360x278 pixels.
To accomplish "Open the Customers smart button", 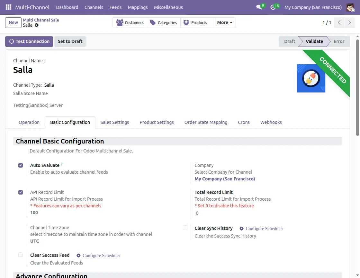I will pyautogui.click(x=130, y=22).
